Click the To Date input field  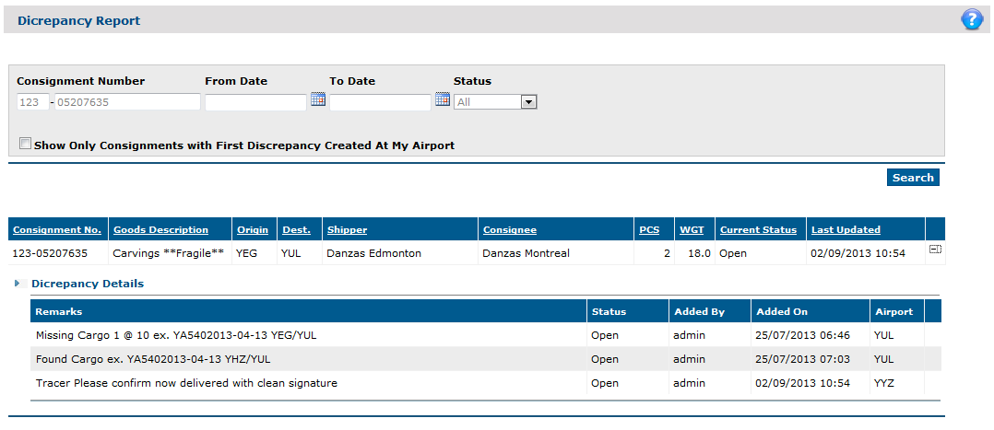380,102
